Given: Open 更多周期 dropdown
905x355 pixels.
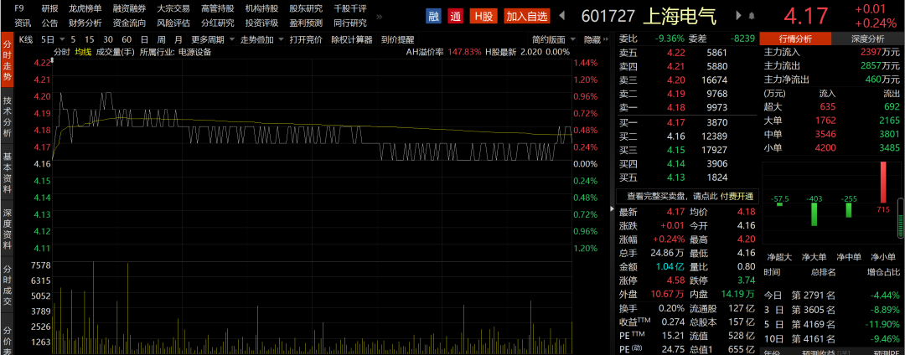Looking at the screenshot, I should point(213,39).
